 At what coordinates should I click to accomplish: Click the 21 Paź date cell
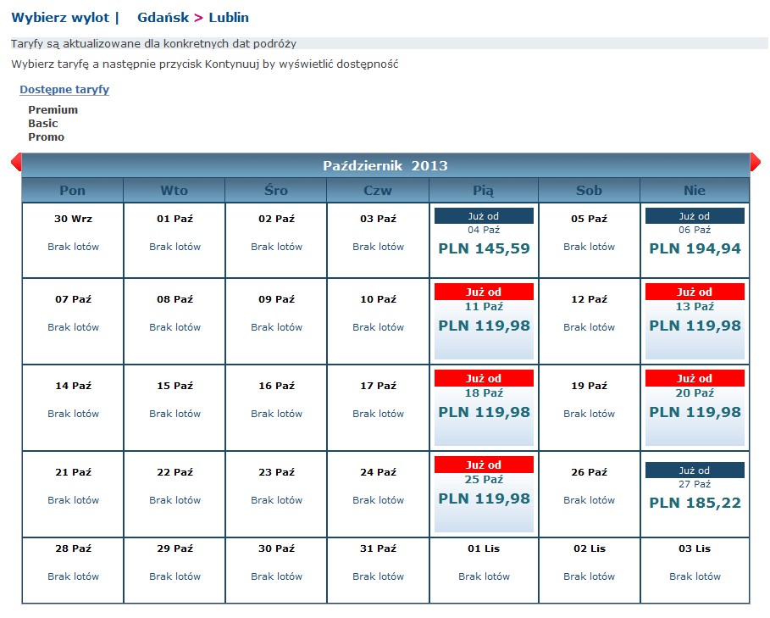coord(73,494)
